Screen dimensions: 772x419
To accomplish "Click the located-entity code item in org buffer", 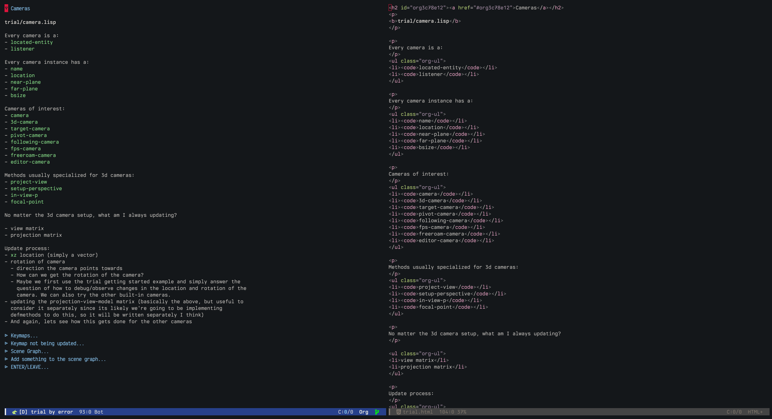I will click(32, 42).
